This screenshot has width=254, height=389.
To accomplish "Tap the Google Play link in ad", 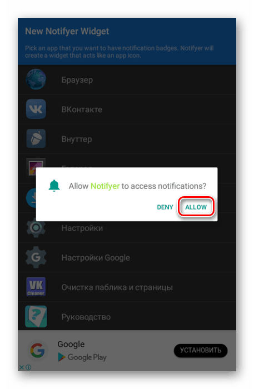I will 82,357.
